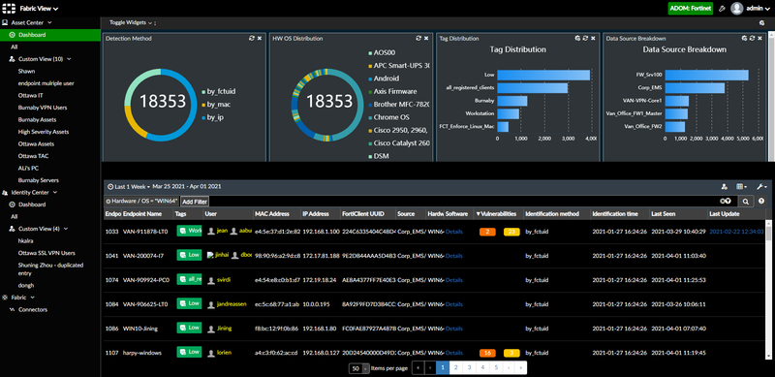Collapse the Identity Center section
The height and width of the screenshot is (377, 775).
coord(55,192)
